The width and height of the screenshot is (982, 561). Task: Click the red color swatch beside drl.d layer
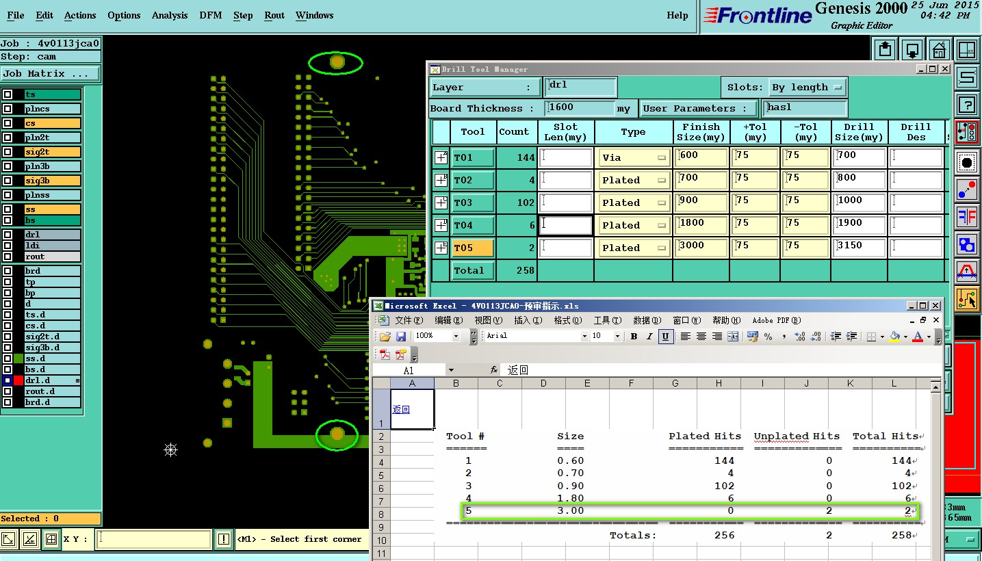coord(18,380)
